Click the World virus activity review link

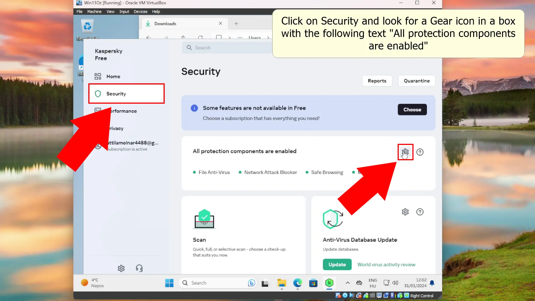point(386,264)
